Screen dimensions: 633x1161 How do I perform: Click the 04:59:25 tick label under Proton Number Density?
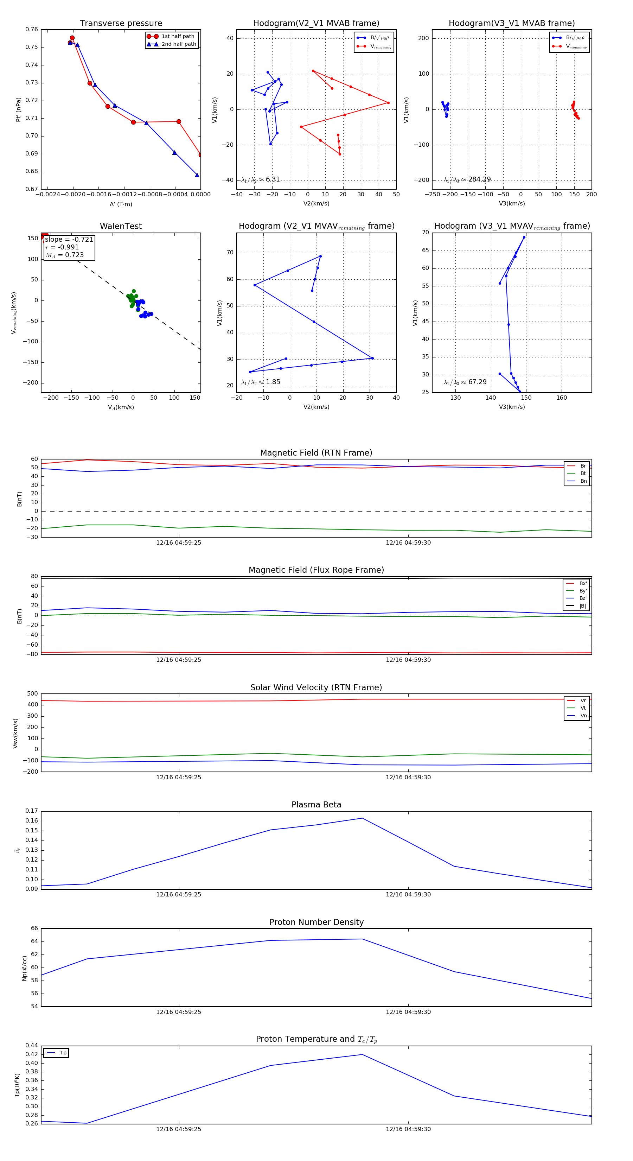click(179, 1012)
